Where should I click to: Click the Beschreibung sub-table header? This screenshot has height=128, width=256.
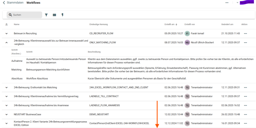94,52
